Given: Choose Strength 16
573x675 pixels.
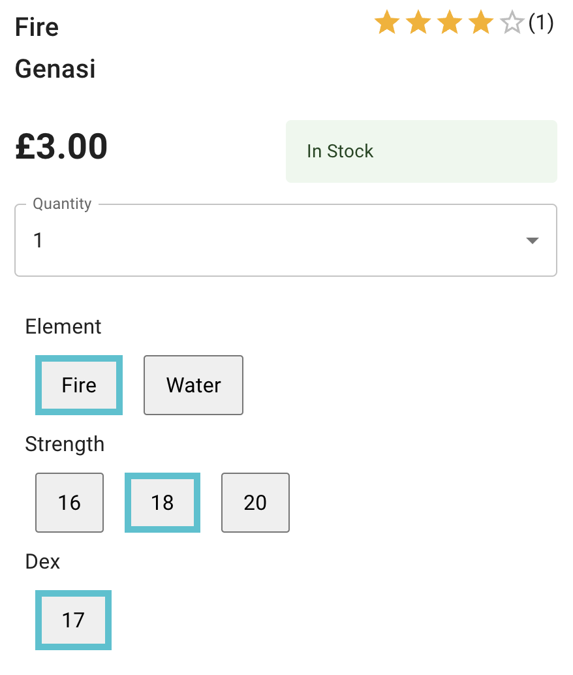Looking at the screenshot, I should (x=69, y=503).
